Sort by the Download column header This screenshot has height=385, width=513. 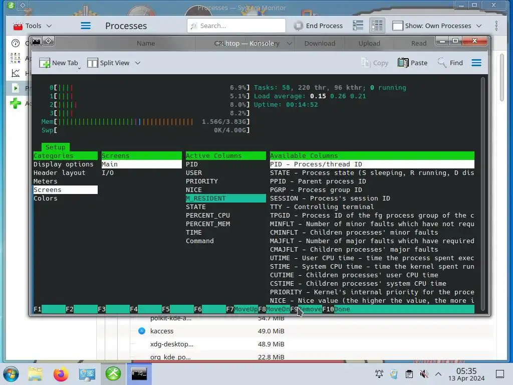pyautogui.click(x=320, y=43)
